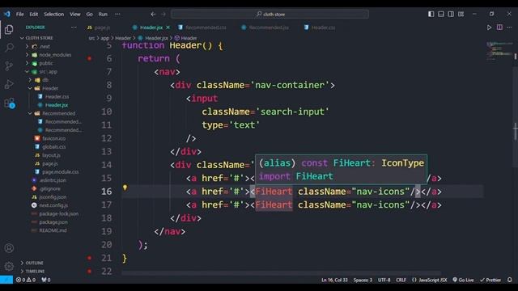Collapse the CLOTH STORE root folder
The width and height of the screenshot is (518, 291).
(22, 38)
